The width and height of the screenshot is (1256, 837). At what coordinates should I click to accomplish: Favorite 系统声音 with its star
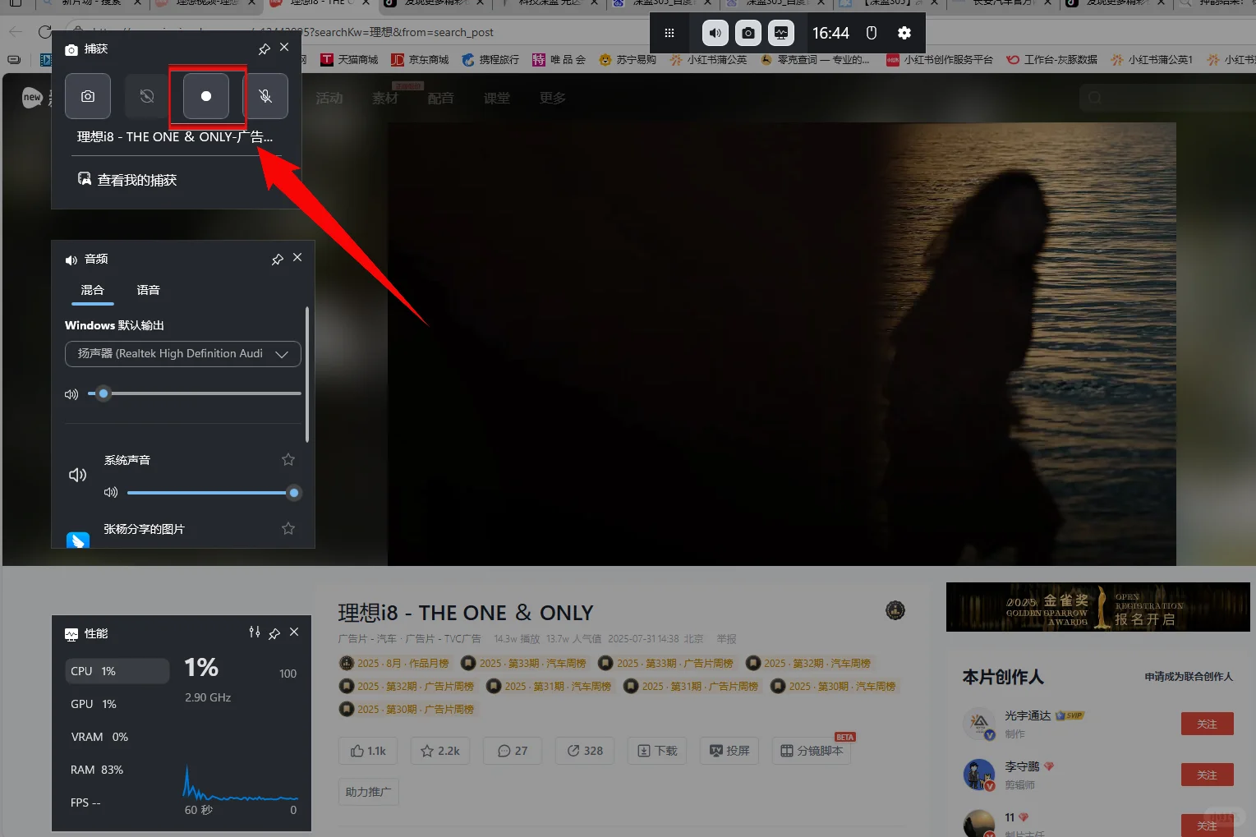click(x=288, y=460)
